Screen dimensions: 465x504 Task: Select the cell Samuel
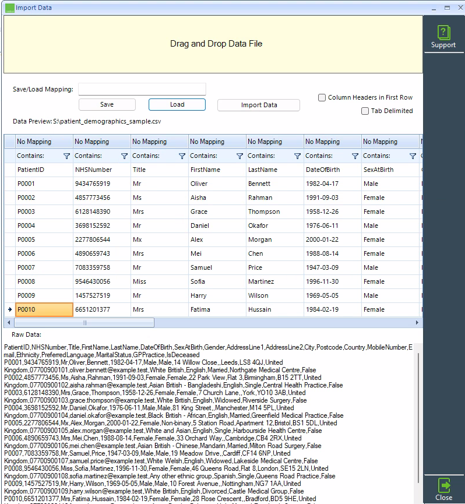pos(217,268)
